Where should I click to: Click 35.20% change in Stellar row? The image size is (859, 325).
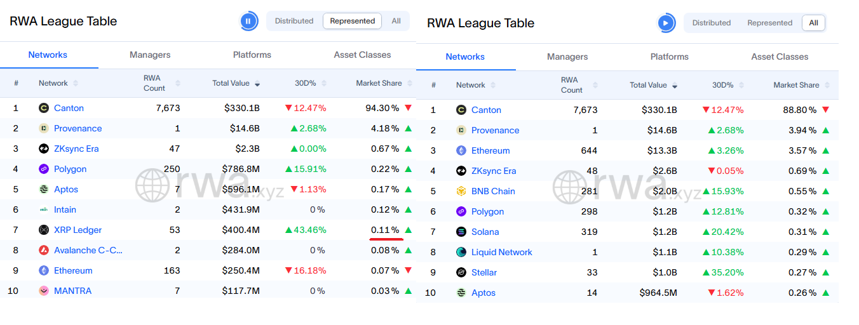pos(723,272)
